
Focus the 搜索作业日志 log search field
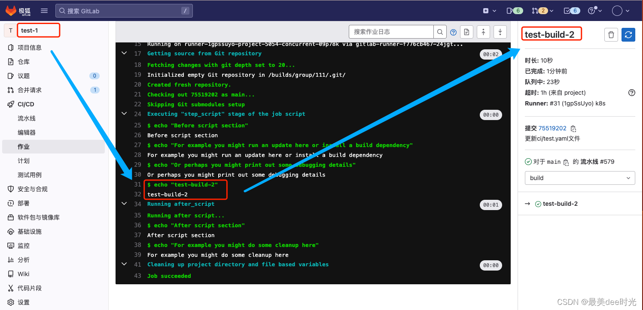pyautogui.click(x=391, y=32)
